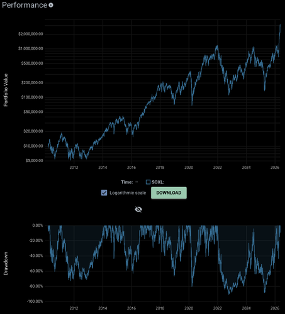Select 2014 on the drawdown chart axis
285x314 pixels.
(x=103, y=308)
